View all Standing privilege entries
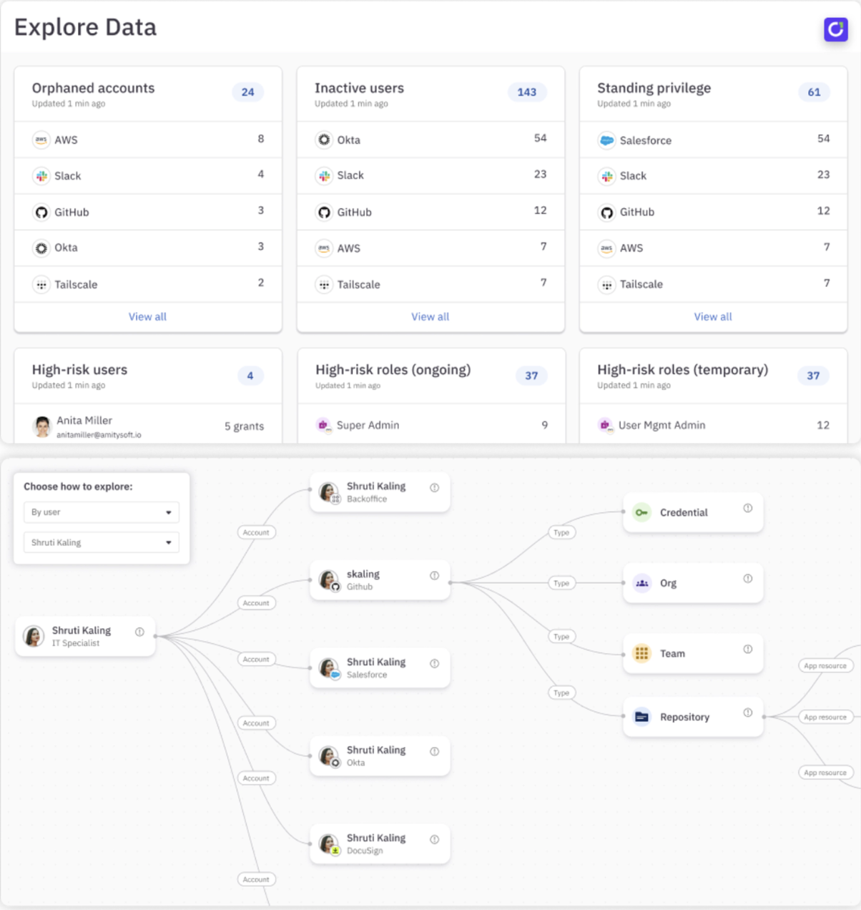This screenshot has width=861, height=910. pos(712,316)
